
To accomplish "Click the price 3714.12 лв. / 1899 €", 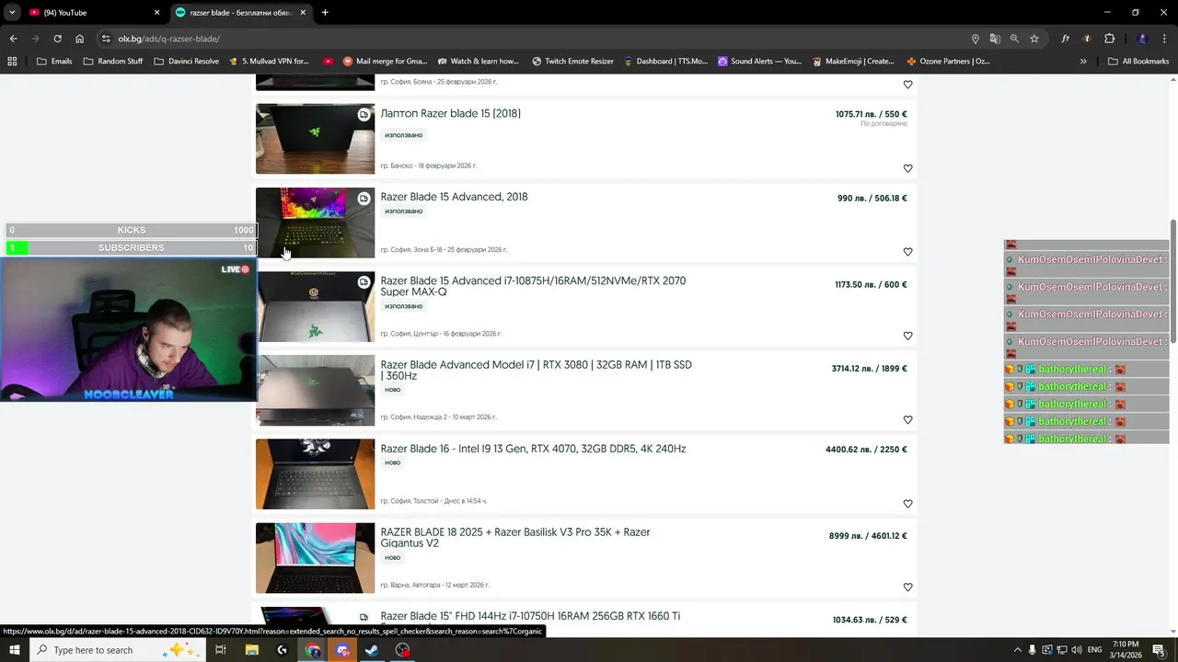I will coord(869,369).
